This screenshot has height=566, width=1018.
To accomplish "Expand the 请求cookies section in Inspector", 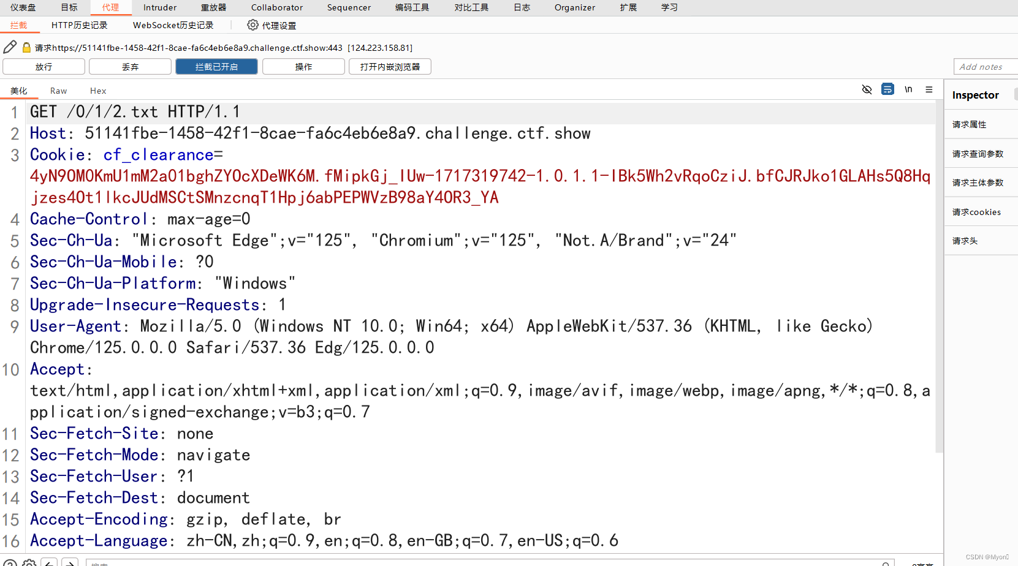I will 976,211.
